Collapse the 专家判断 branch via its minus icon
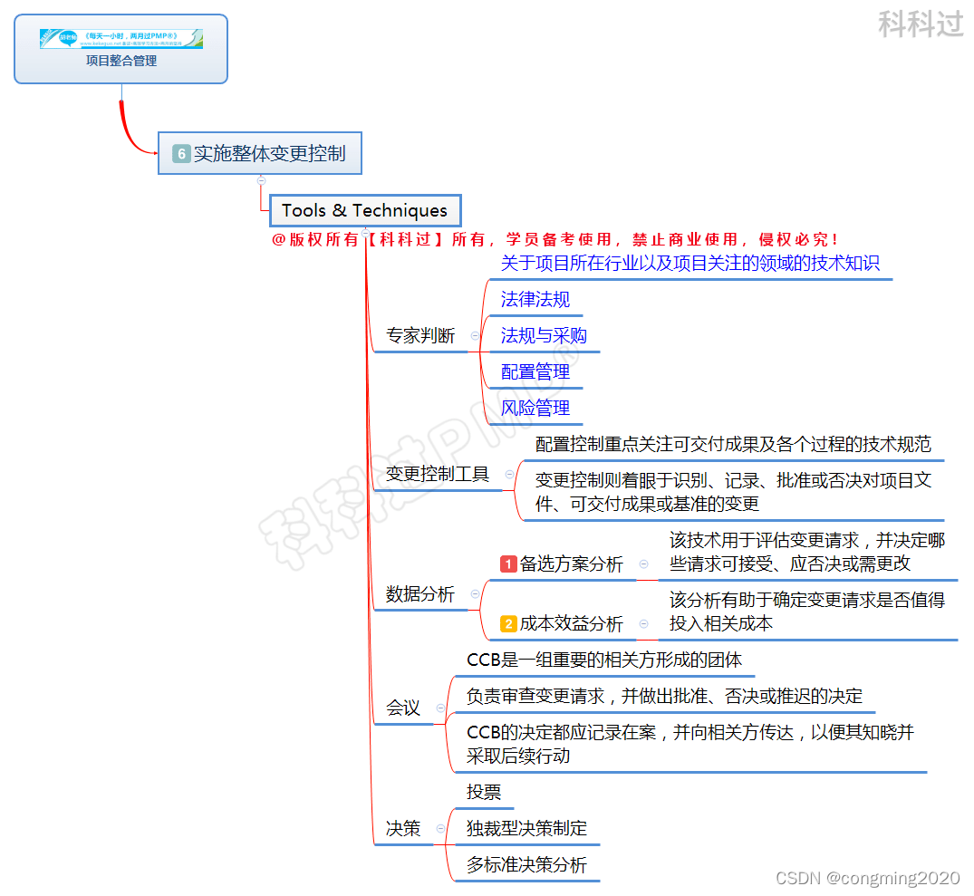 (474, 334)
